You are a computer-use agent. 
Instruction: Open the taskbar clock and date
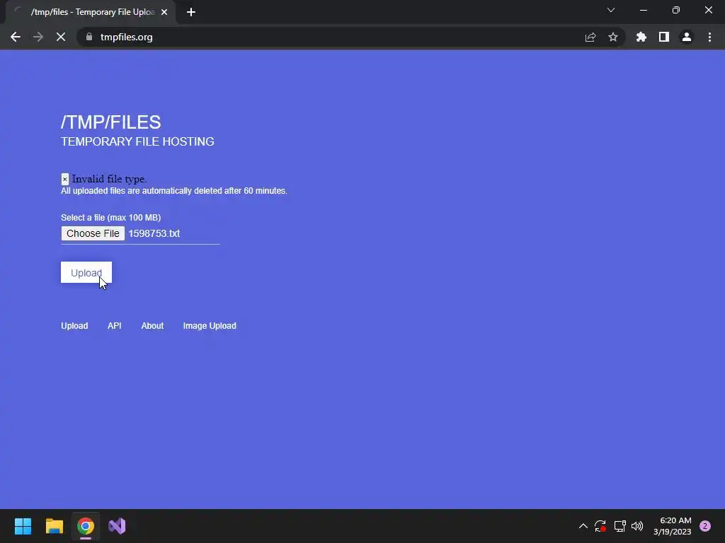point(673,526)
